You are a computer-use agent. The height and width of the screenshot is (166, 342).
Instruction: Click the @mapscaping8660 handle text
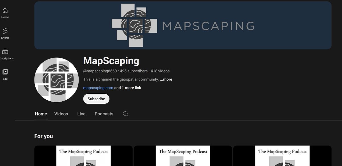pos(100,71)
